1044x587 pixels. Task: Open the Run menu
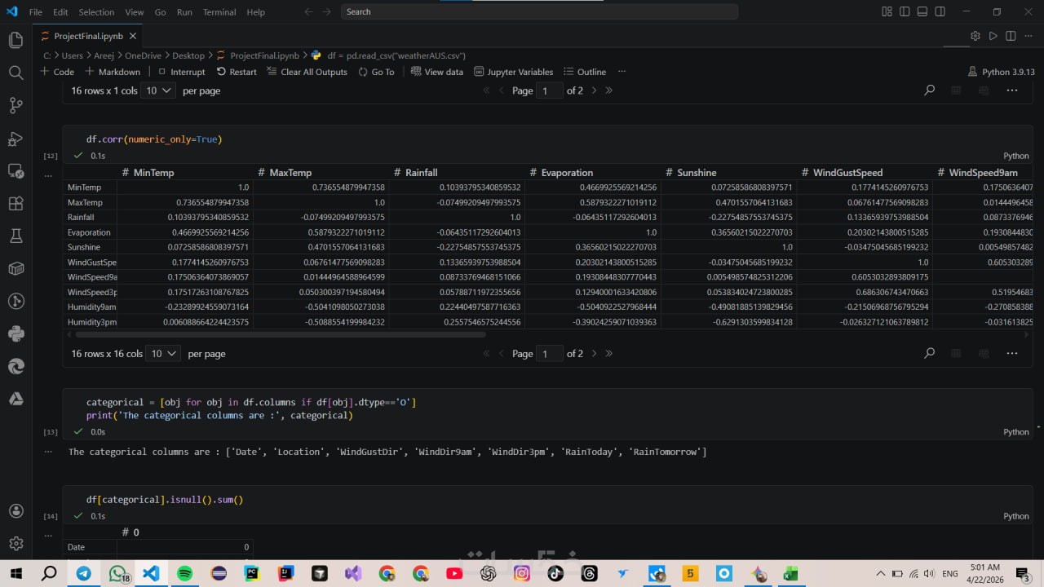pos(184,12)
